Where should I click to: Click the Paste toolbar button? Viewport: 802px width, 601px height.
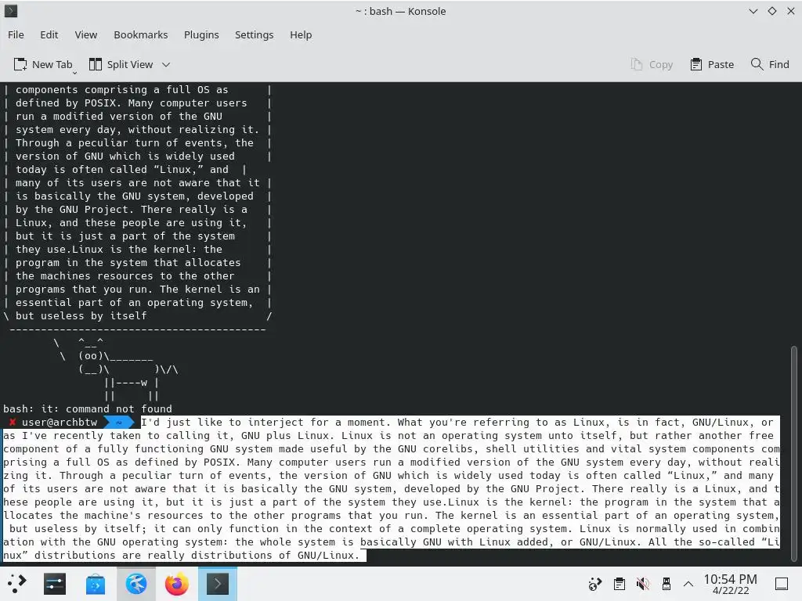[712, 64]
